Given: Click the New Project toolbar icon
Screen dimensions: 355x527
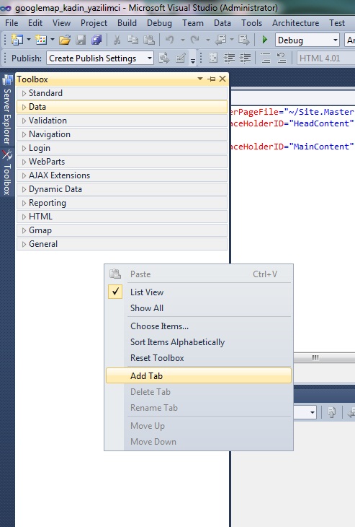Looking at the screenshot, I should [x=17, y=40].
